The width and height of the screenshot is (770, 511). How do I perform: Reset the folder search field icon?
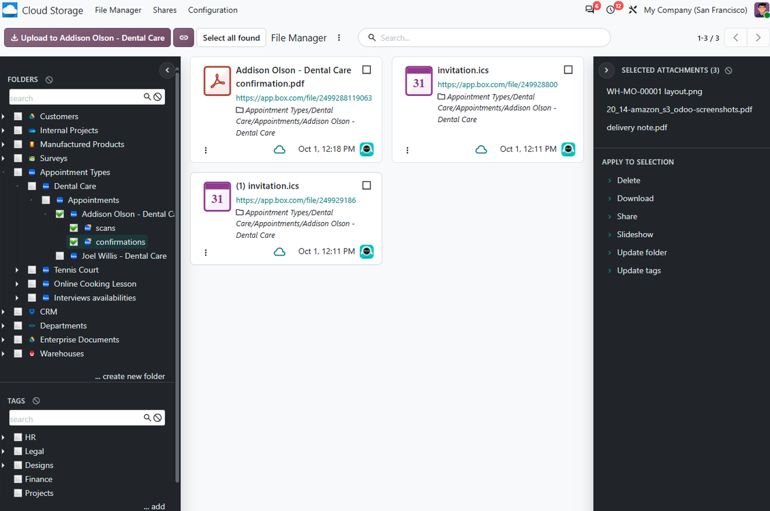coord(157,97)
